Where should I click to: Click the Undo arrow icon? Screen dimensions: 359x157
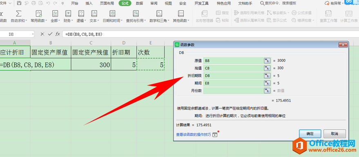tap(48, 3)
